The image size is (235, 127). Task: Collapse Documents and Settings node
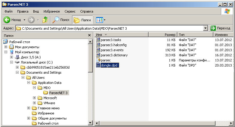[x=17, y=72]
